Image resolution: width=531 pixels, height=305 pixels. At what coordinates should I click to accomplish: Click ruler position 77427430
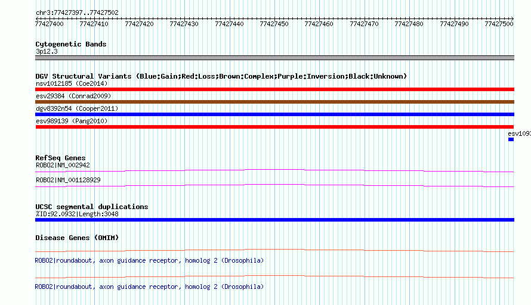click(184, 24)
